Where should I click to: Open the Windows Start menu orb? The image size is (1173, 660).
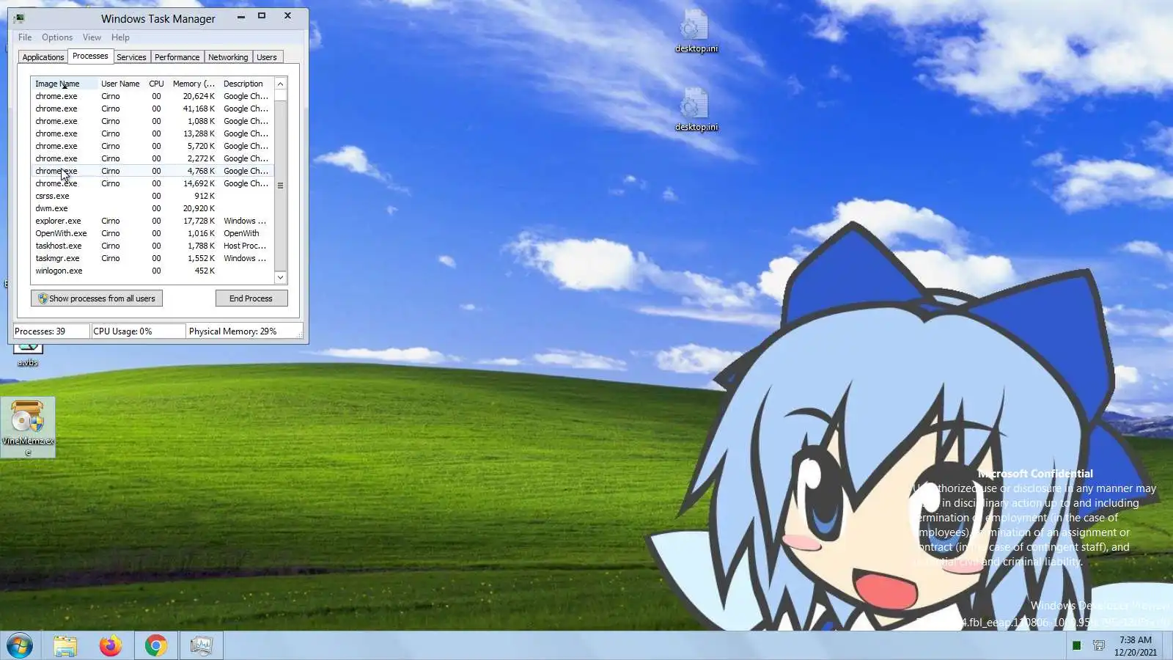[20, 646]
